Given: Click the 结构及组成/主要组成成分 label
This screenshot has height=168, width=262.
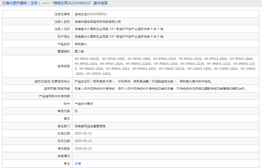Looking at the screenshot, I should [x=52, y=81].
